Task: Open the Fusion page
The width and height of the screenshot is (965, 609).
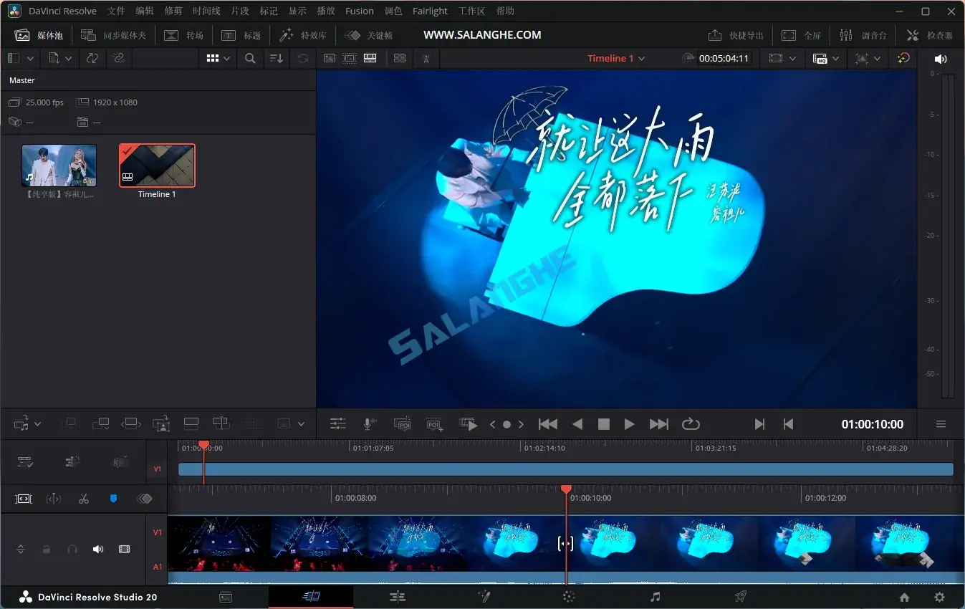Action: pyautogui.click(x=484, y=596)
